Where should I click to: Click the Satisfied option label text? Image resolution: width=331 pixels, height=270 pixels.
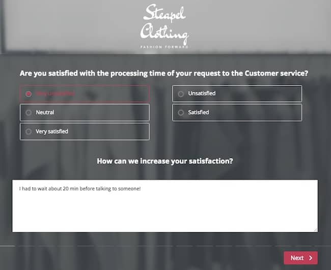(x=199, y=112)
